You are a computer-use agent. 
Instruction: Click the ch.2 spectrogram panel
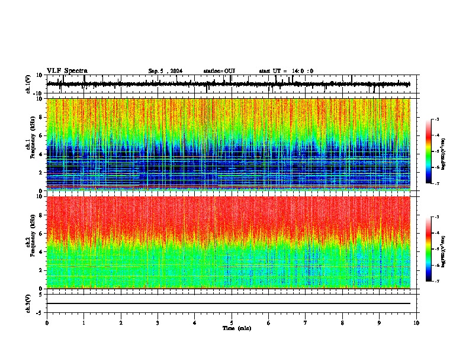click(229, 243)
